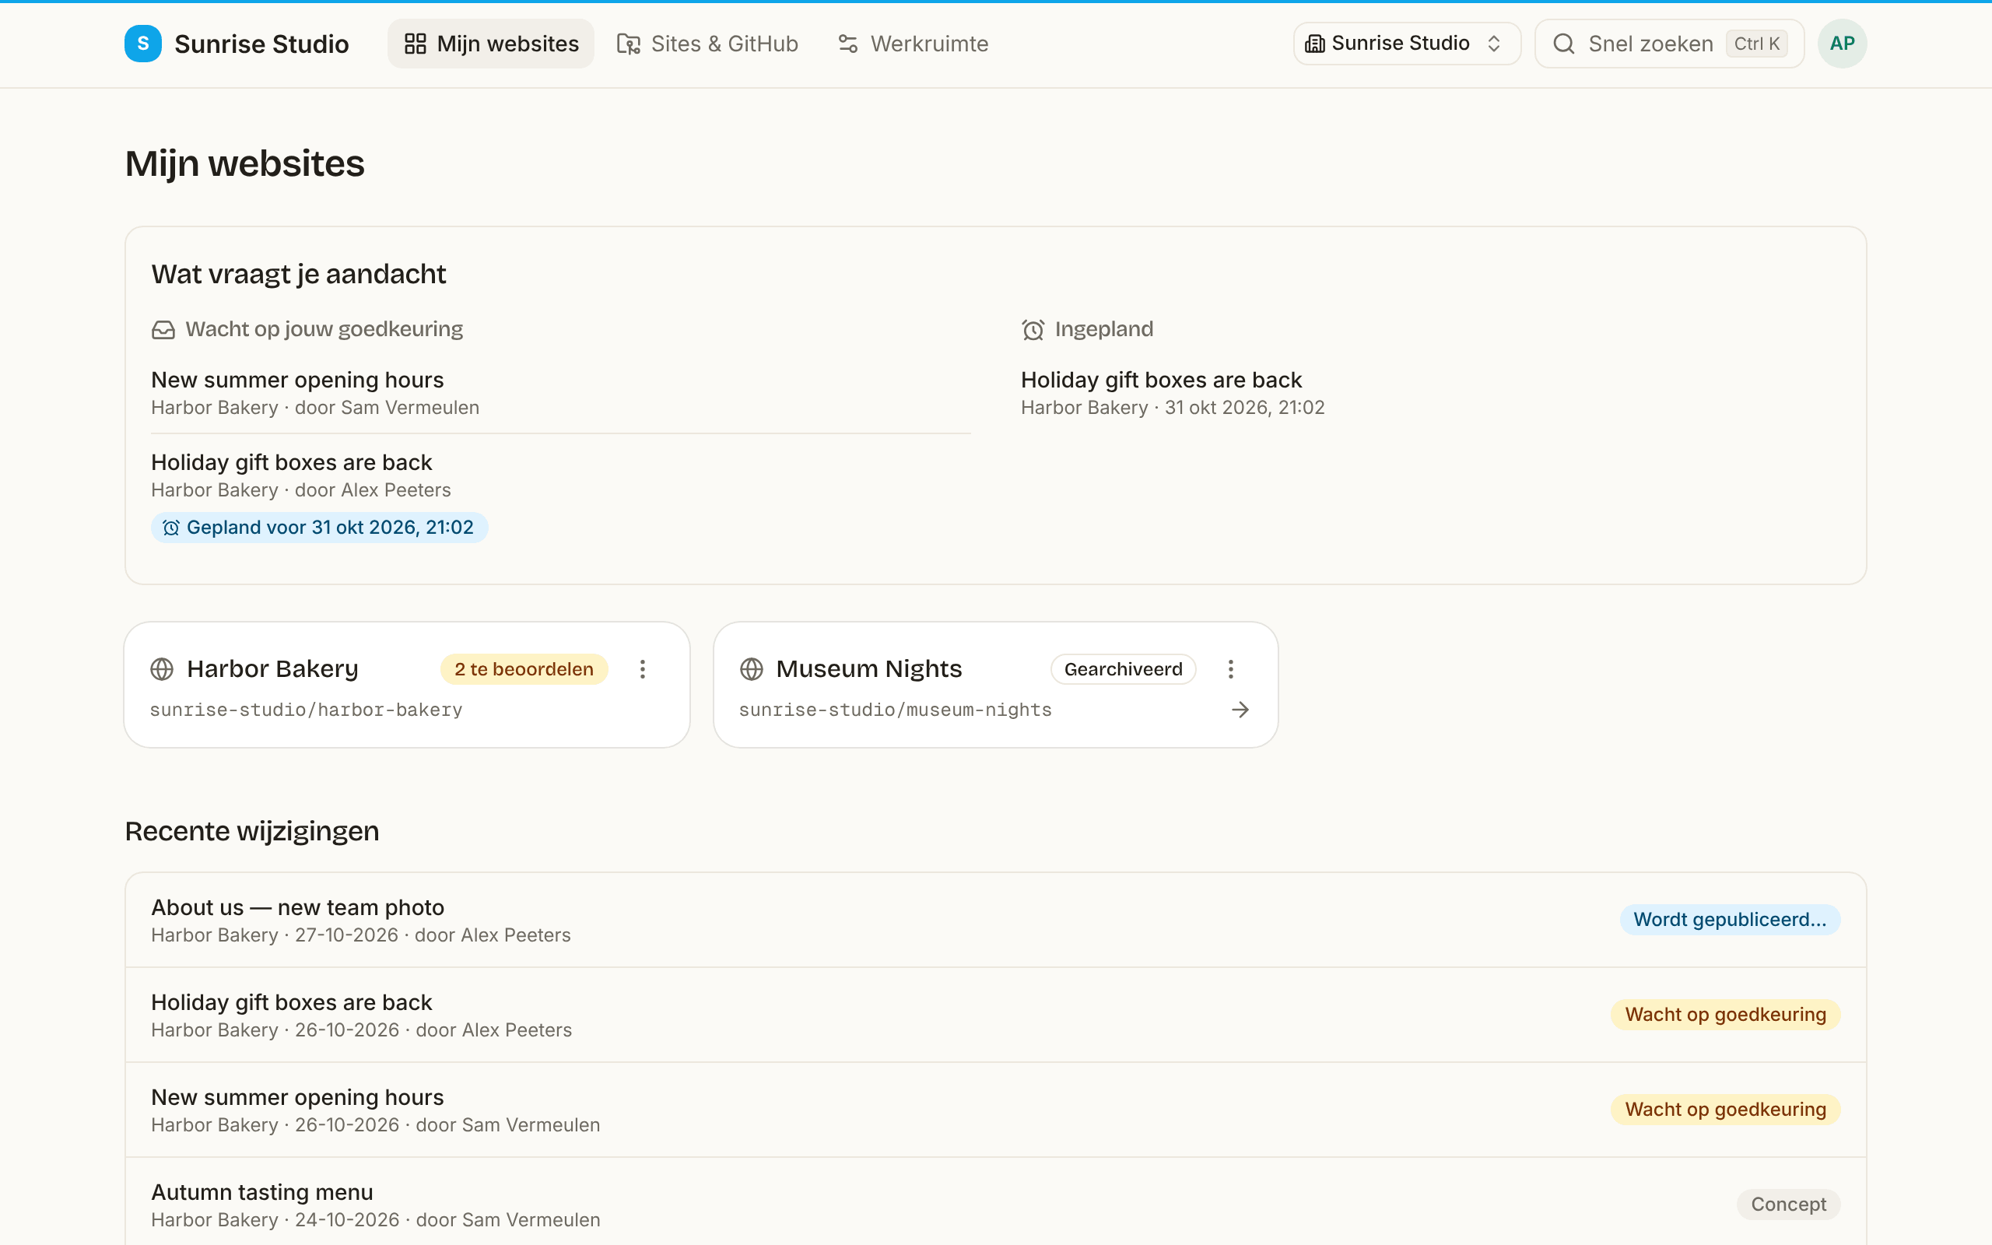Go to the Werkruimte tab
Viewport: 1992px width, 1245px height.
point(913,44)
